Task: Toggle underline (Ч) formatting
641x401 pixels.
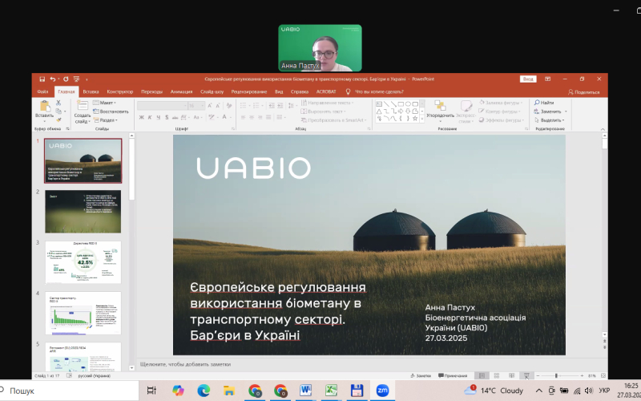Action: tap(158, 117)
